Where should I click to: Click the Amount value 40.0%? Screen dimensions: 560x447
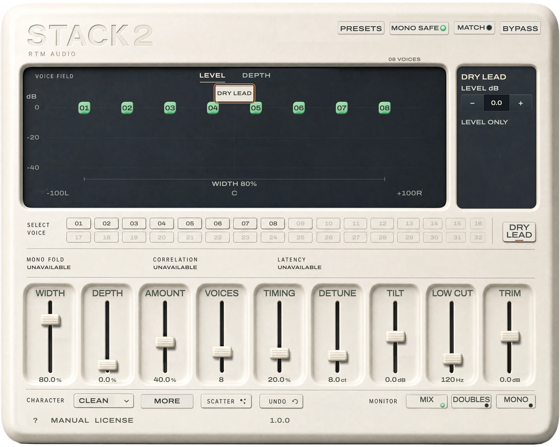[165, 380]
